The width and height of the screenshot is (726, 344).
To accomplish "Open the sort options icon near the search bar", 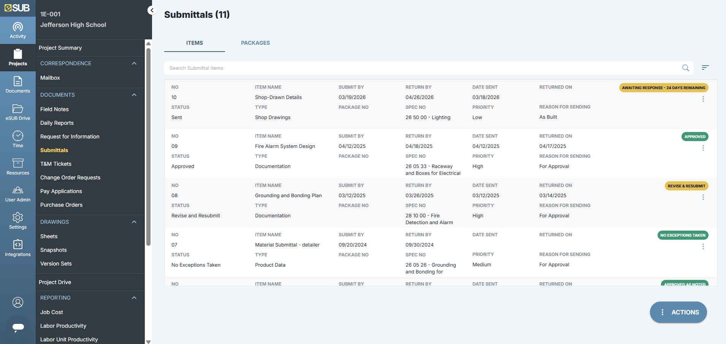I will click(705, 68).
